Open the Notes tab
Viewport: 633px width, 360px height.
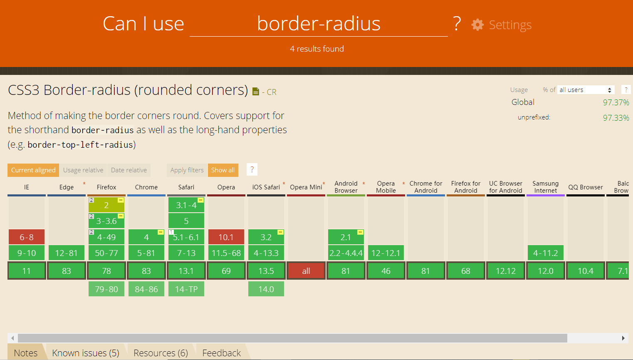pos(26,353)
